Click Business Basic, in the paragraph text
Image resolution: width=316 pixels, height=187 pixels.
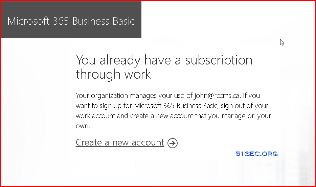pyautogui.click(x=198, y=106)
